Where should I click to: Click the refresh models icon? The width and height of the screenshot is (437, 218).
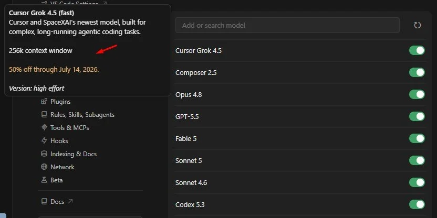[417, 25]
